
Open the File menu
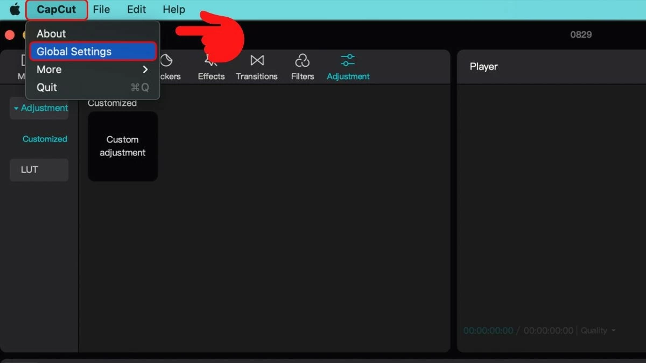pos(101,10)
